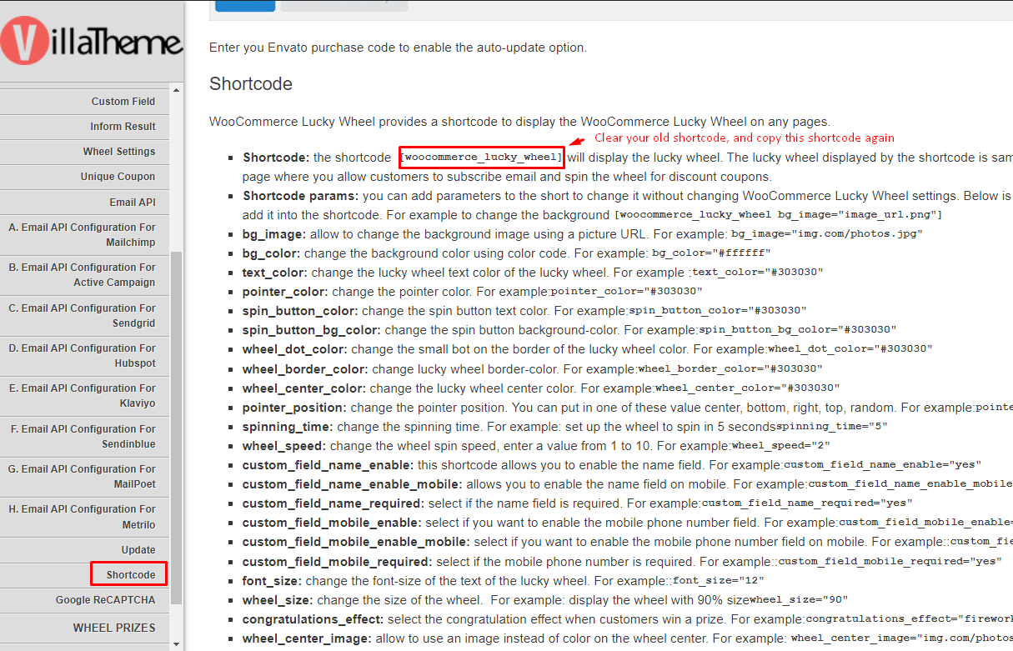Open Email API Configuration For Sendgrid
This screenshot has width=1013, height=651.
(x=84, y=316)
